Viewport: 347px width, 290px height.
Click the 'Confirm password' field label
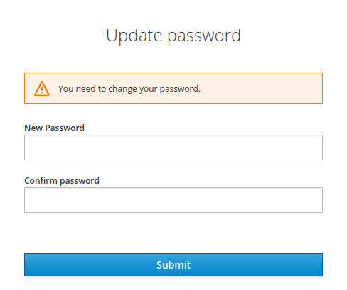click(62, 181)
